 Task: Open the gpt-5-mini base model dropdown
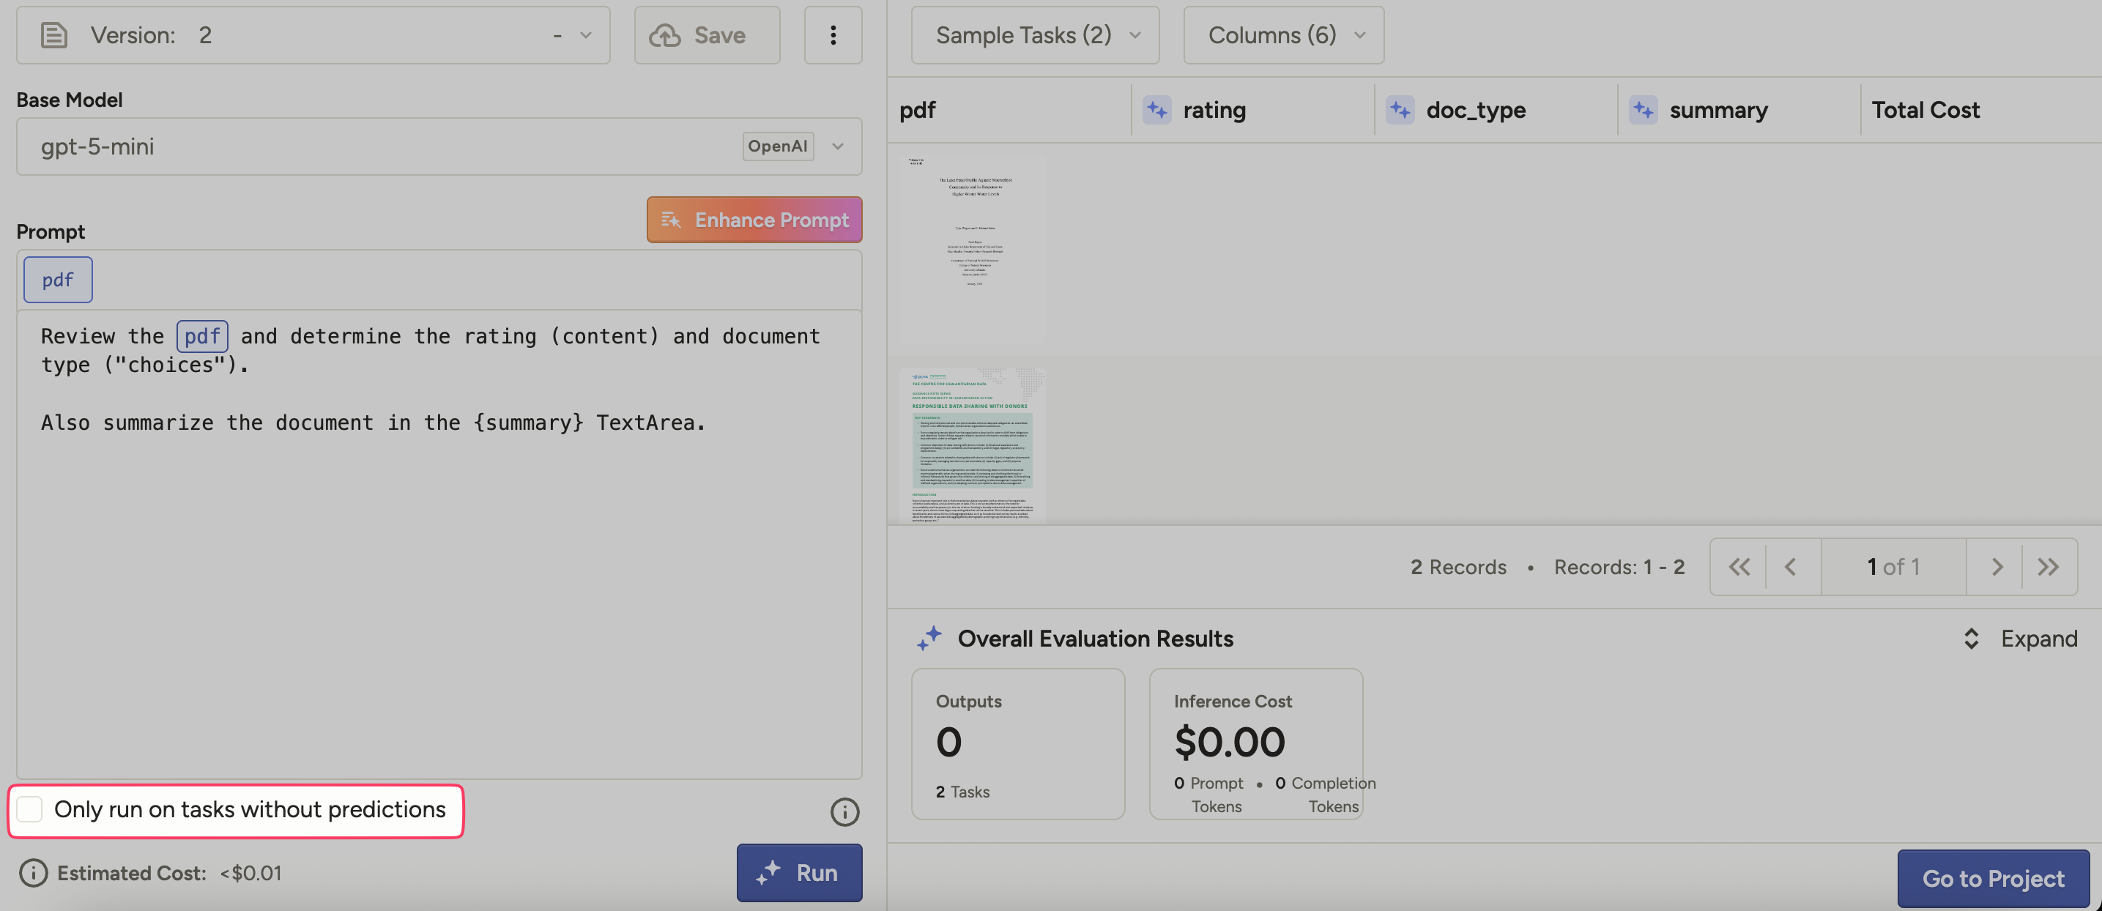[x=837, y=146]
